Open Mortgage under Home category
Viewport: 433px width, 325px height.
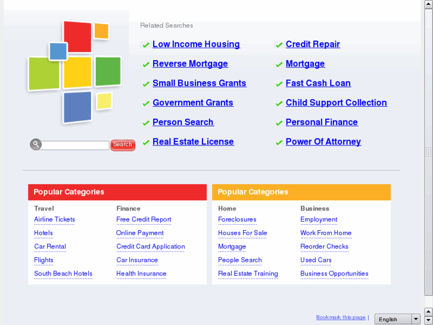tap(232, 247)
